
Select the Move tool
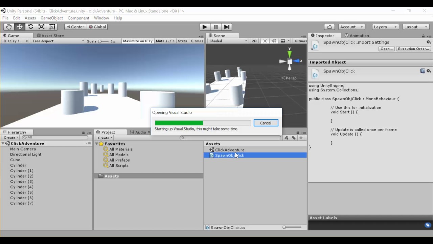[x=20, y=27]
